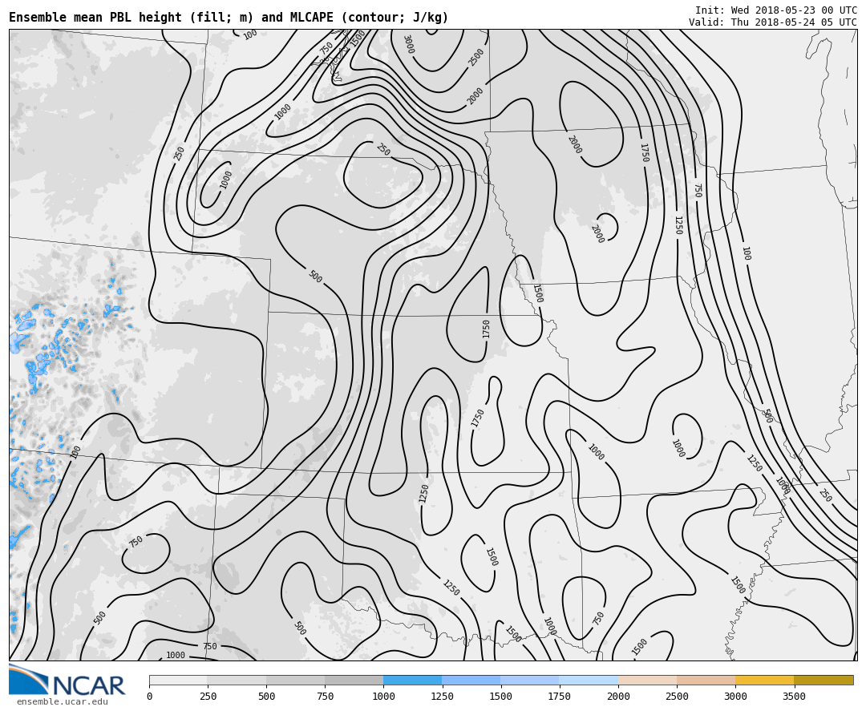Image resolution: width=866 pixels, height=711 pixels.
Task: Pick the dark gold colorbar segment above 3500
Action: click(824, 680)
